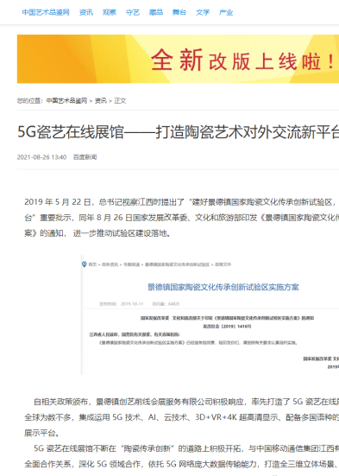
Task: Click the 资讯 breadcrumb link
Action: tap(101, 100)
